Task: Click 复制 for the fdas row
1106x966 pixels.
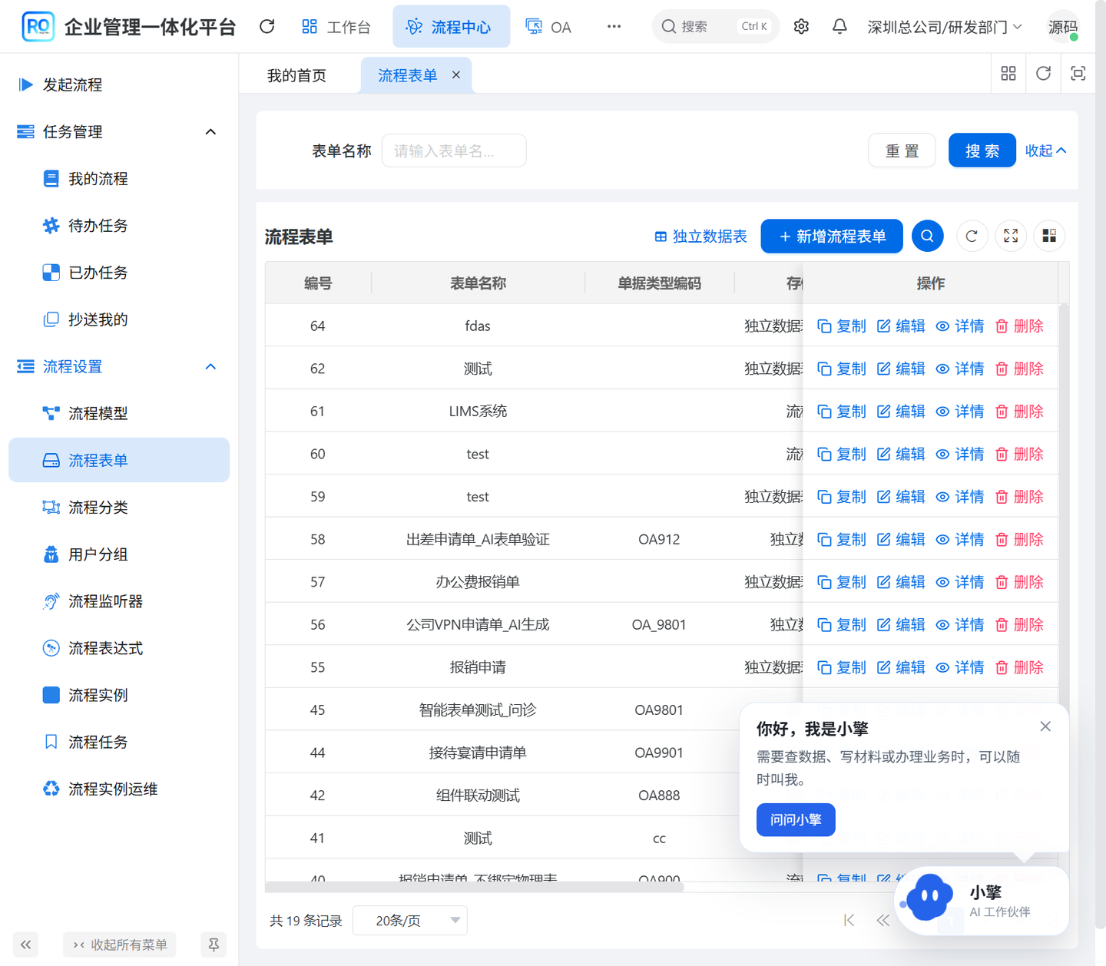Action: 842,326
